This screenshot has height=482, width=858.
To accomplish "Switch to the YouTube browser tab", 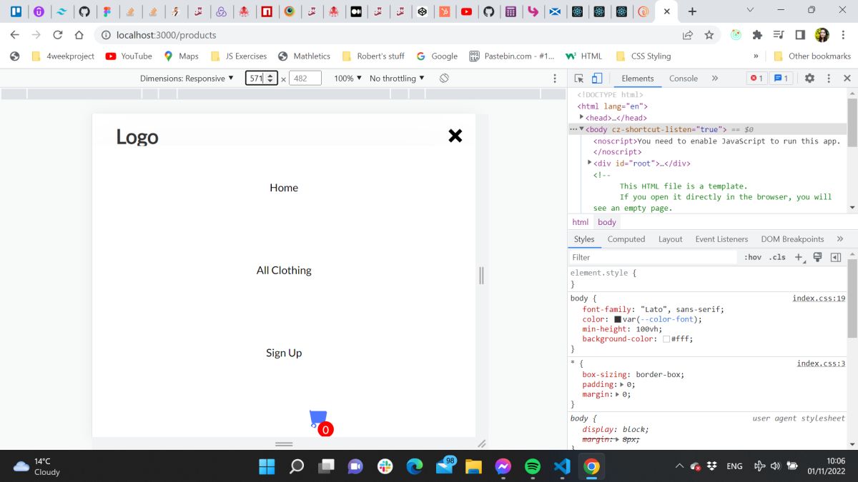I will click(x=466, y=11).
